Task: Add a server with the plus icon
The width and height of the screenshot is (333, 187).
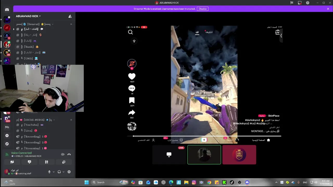Action: click(x=7, y=135)
